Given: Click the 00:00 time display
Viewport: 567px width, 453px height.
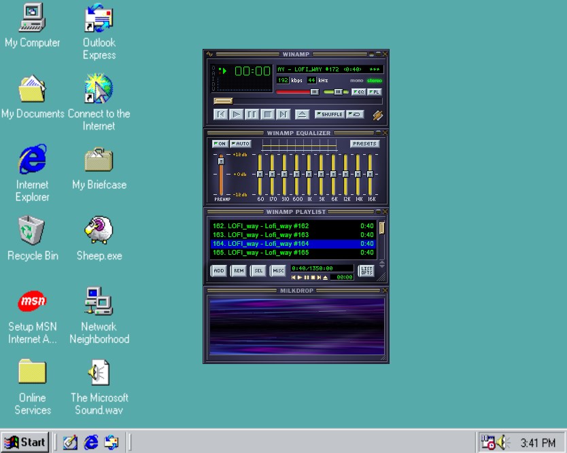Looking at the screenshot, I should click(x=252, y=71).
